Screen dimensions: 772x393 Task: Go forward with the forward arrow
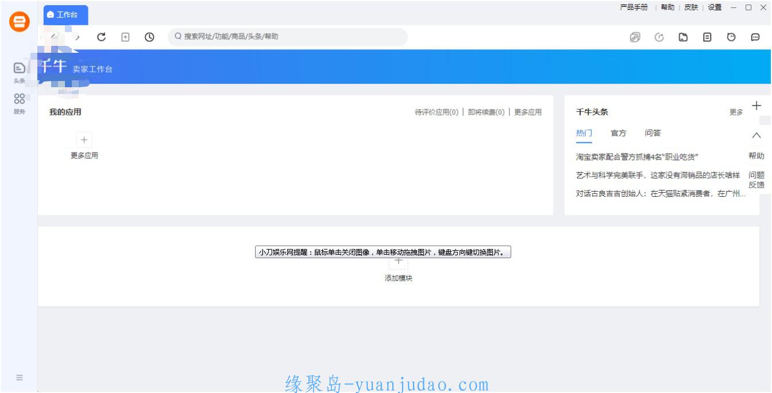click(78, 37)
